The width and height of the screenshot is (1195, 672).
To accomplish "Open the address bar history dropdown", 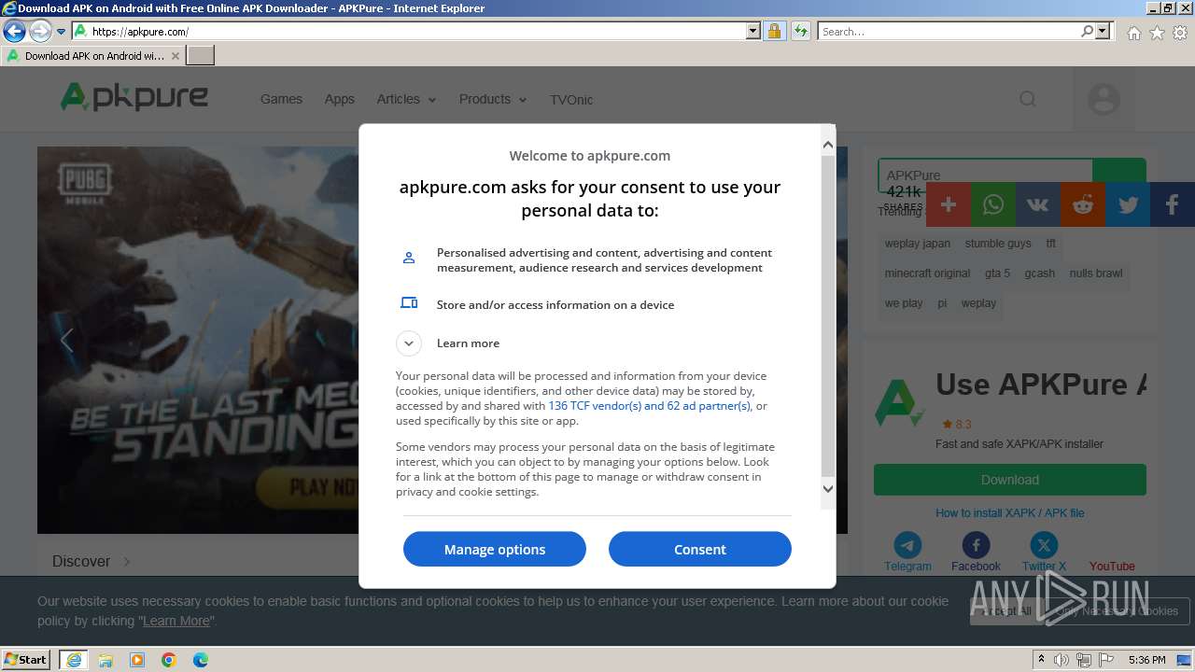I will [753, 32].
